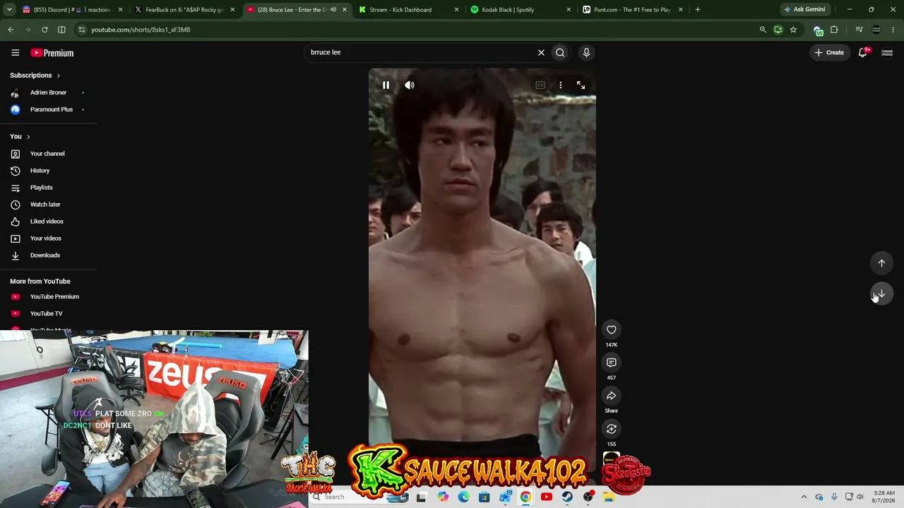The image size is (904, 508).
Task: Show hidden system tray icons
Action: point(804,497)
